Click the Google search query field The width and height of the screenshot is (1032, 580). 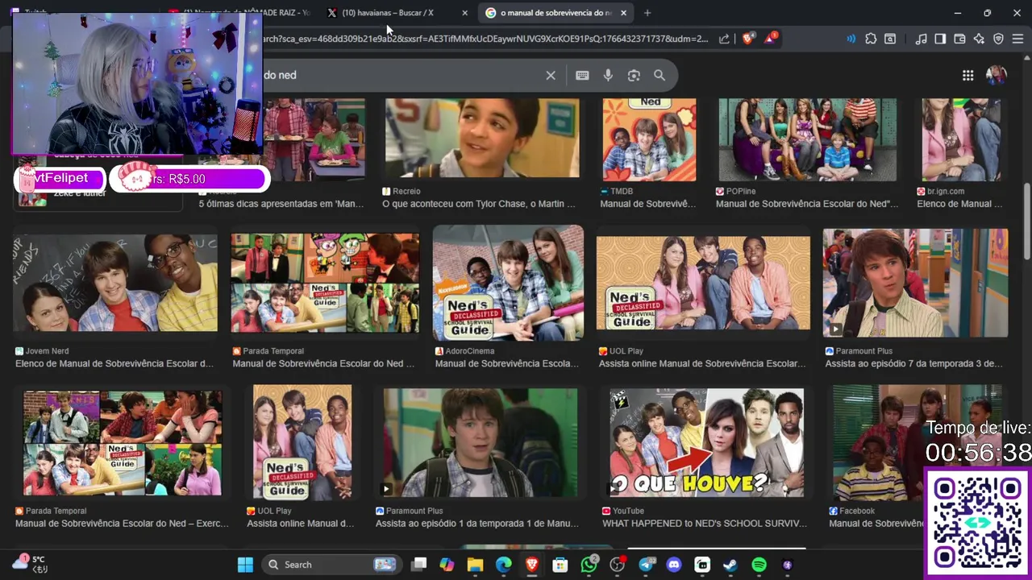click(x=399, y=75)
